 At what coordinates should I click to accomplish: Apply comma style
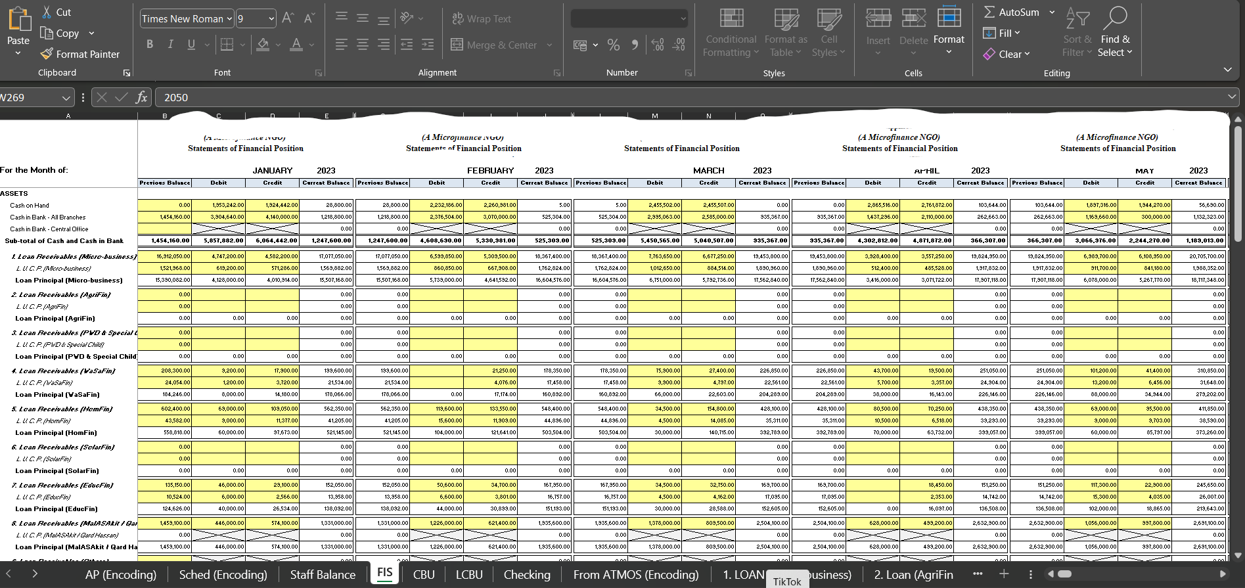coord(635,45)
